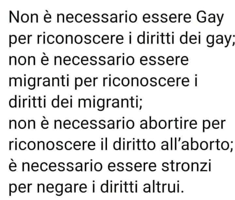235x200 pixels.
Task: Click "migranti" at the start of line four
Action: click(x=39, y=81)
